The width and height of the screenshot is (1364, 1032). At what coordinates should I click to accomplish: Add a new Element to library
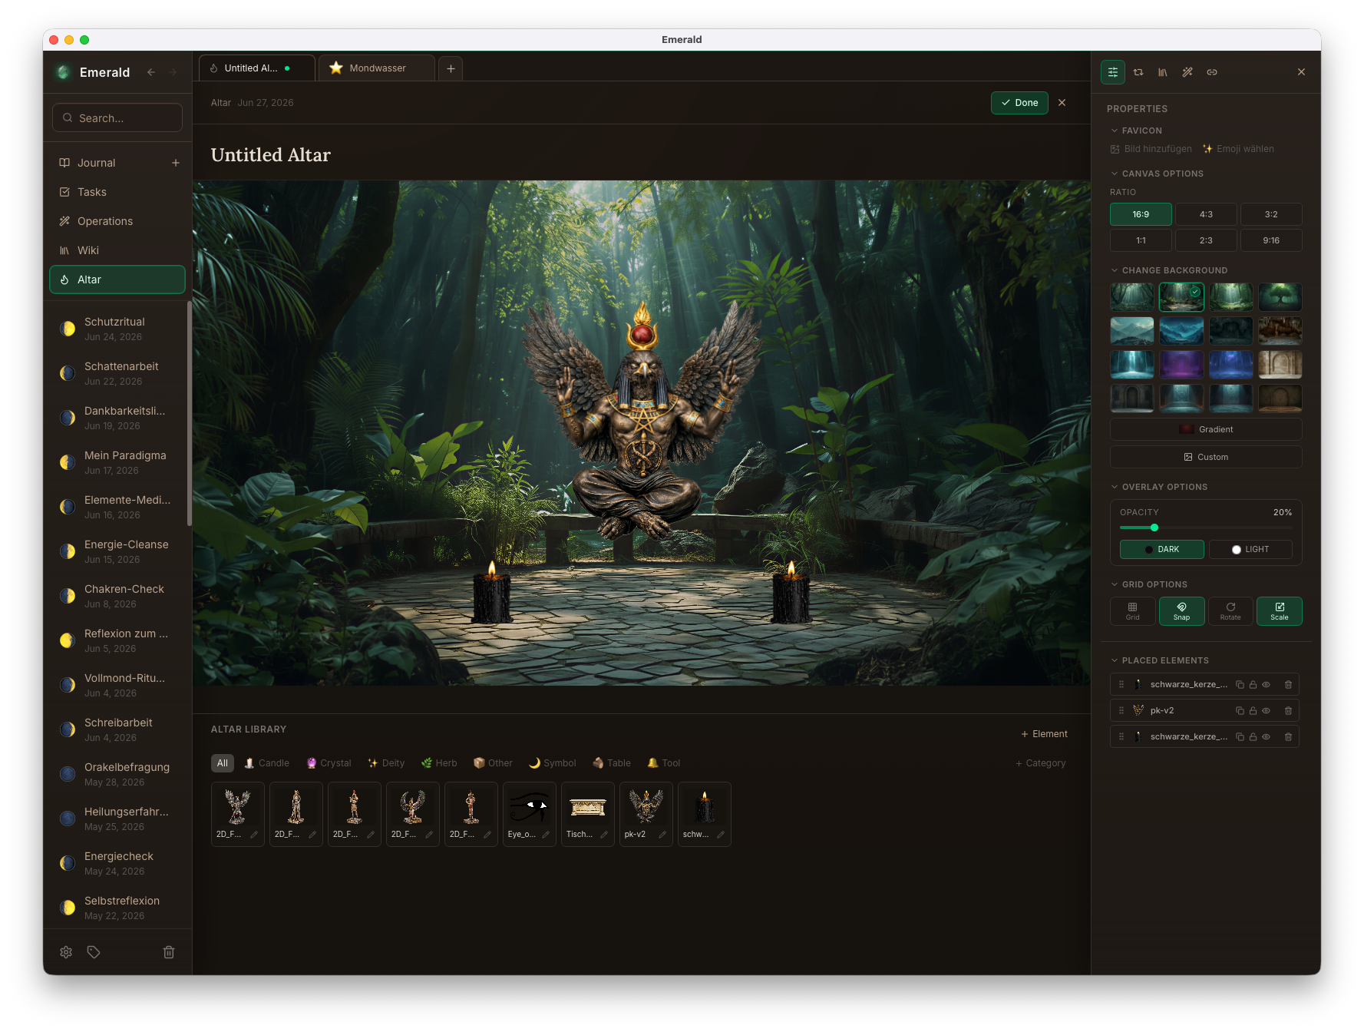pos(1044,734)
